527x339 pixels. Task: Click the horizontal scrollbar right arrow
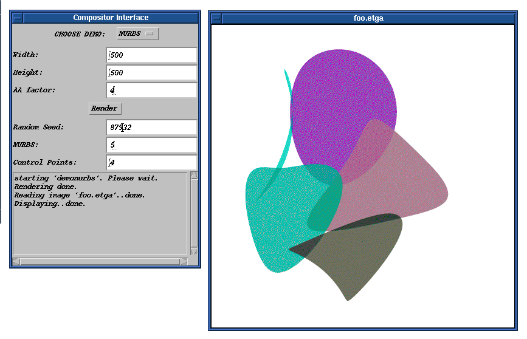point(184,262)
